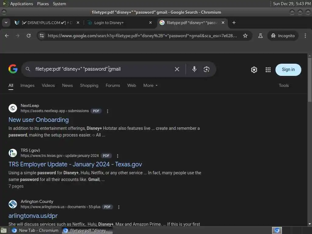312x234 pixels.
Task: Click the Google logo
Action: coord(13,69)
